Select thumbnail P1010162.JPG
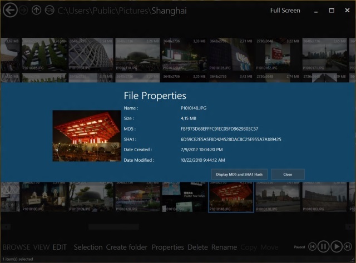 278,54
